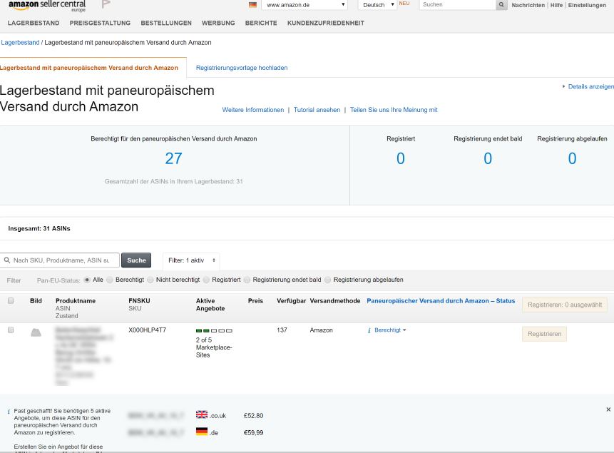
Task: Open the KUNDENZUFRIEDENHEIT menu
Action: pyautogui.click(x=325, y=23)
